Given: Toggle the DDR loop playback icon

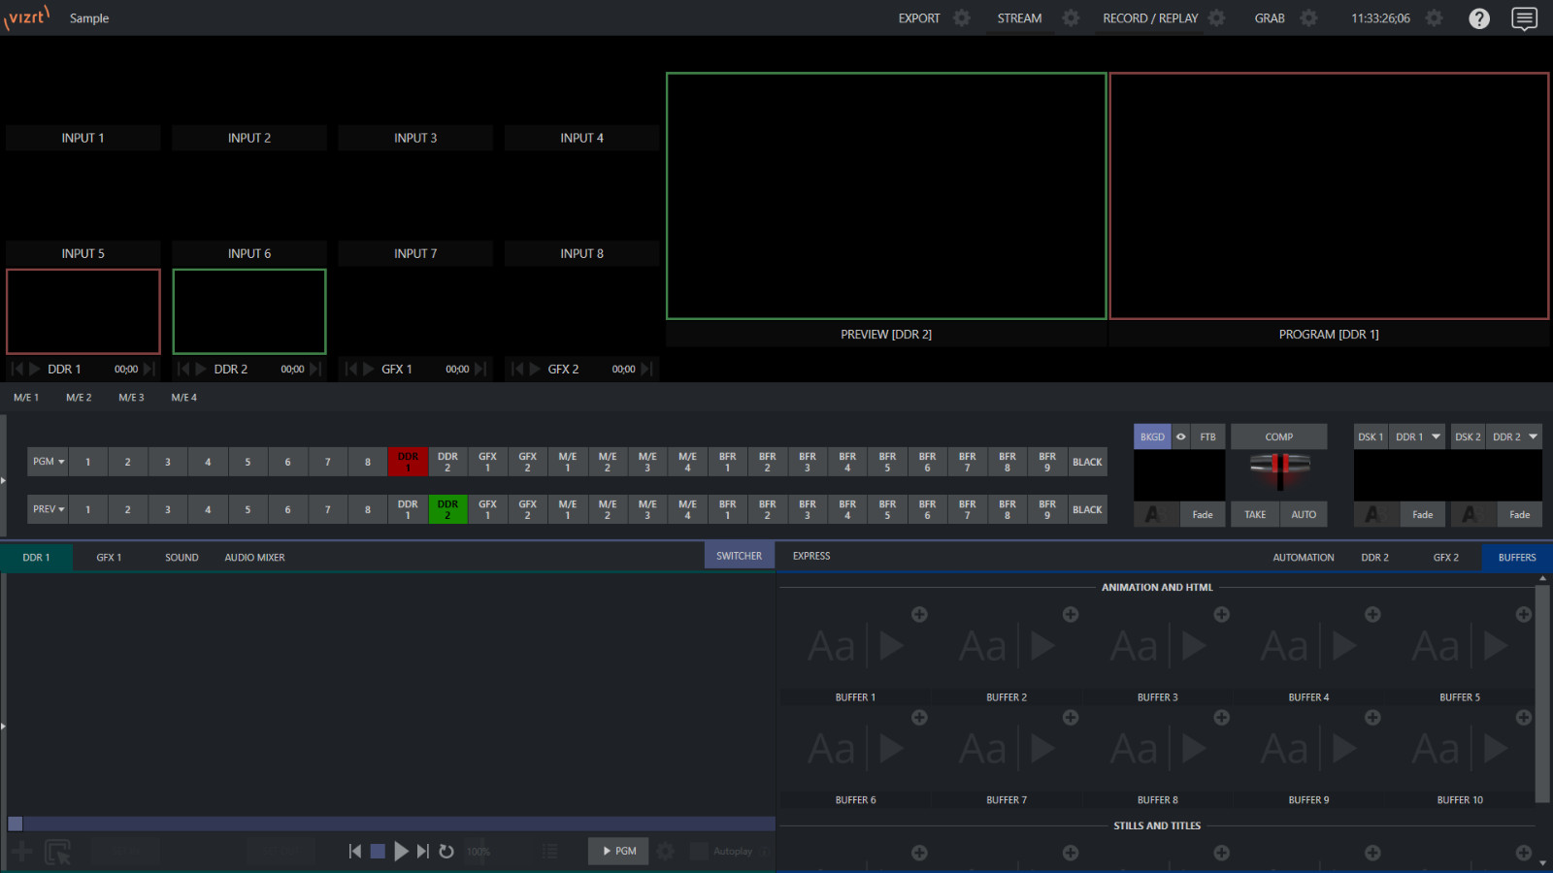Looking at the screenshot, I should pos(446,852).
